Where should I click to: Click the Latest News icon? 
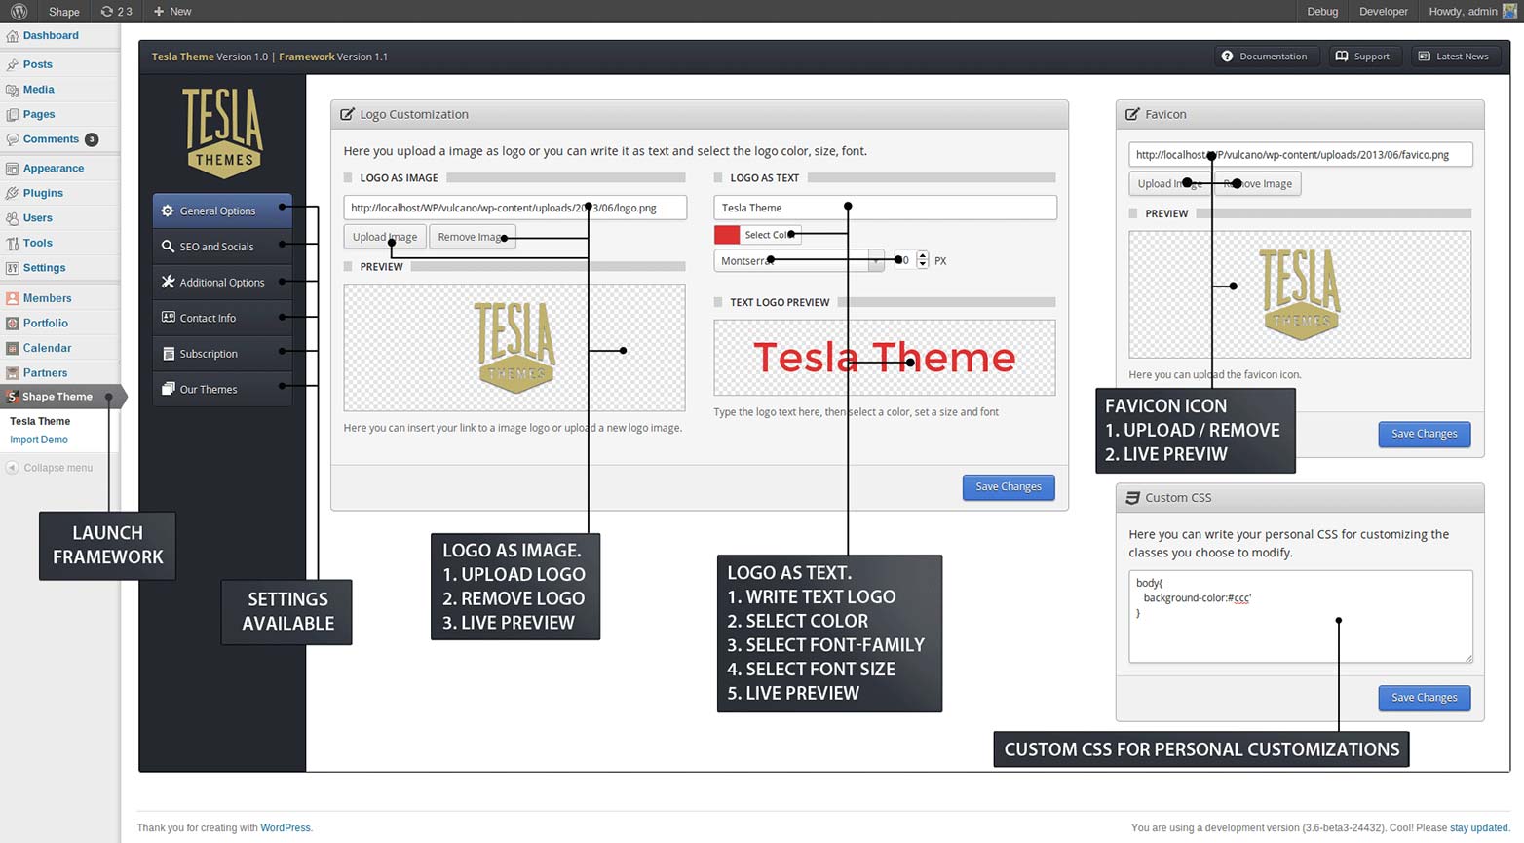pyautogui.click(x=1424, y=57)
